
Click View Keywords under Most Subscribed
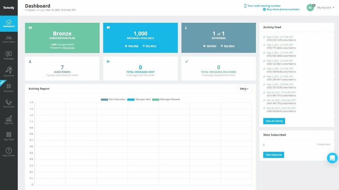(x=273, y=155)
